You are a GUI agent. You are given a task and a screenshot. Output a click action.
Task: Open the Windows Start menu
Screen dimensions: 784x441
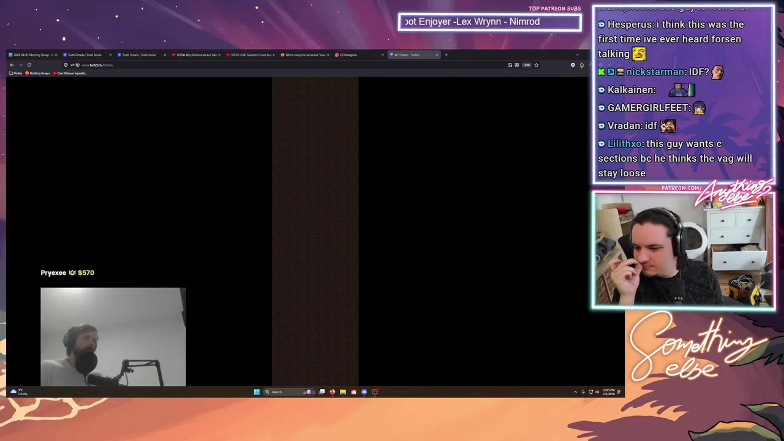[x=257, y=392]
